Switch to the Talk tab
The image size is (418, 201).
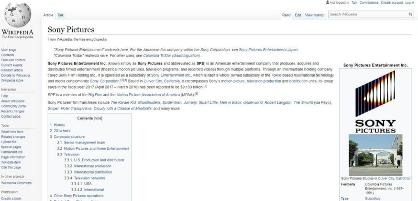(x=61, y=15)
